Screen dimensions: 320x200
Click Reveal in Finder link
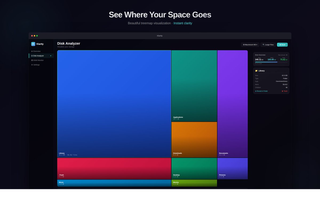[261, 91]
